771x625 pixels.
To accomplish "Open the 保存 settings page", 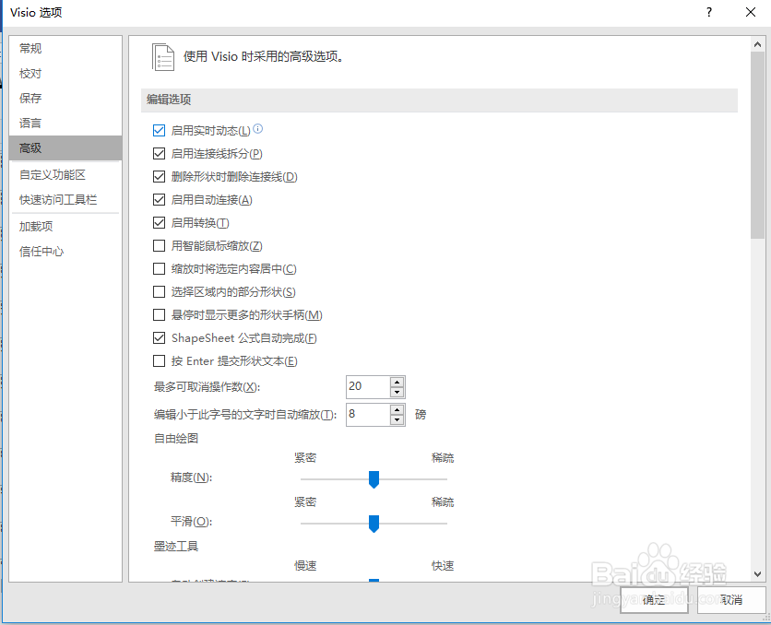I will point(65,99).
